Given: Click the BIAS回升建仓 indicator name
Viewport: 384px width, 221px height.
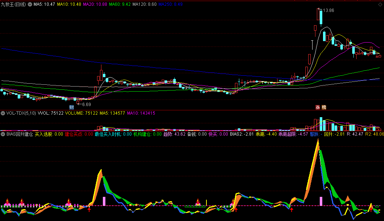Looking at the screenshot, I should coord(19,134).
